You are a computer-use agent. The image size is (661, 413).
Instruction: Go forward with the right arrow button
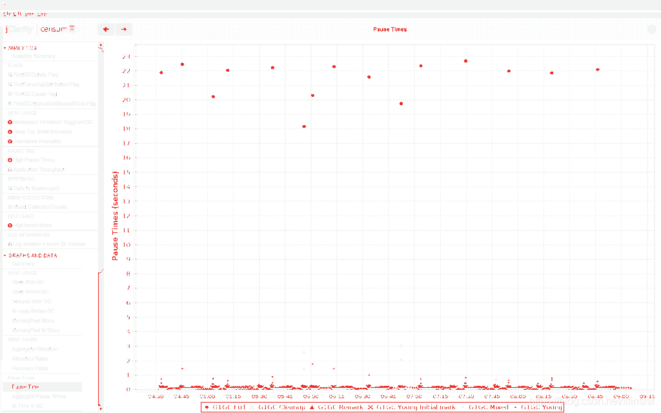124,29
